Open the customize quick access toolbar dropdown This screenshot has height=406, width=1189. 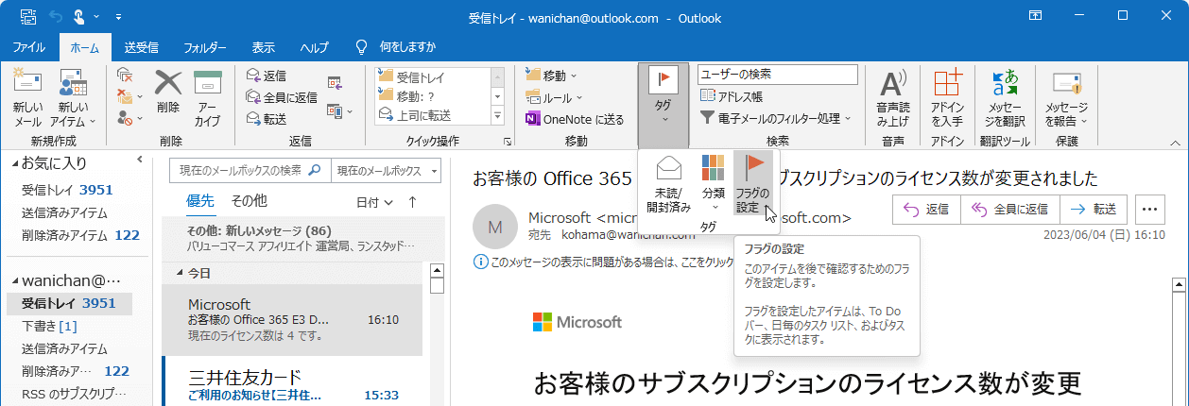click(x=118, y=17)
